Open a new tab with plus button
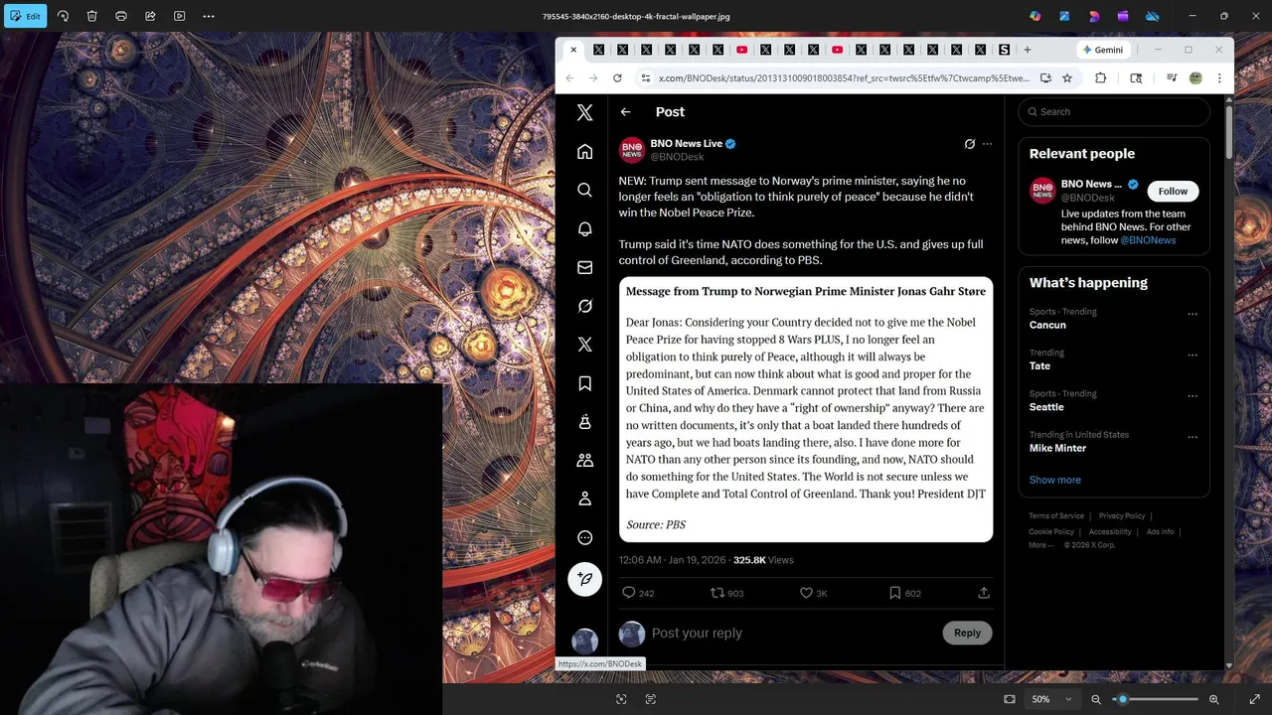The width and height of the screenshot is (1272, 715). click(1028, 50)
